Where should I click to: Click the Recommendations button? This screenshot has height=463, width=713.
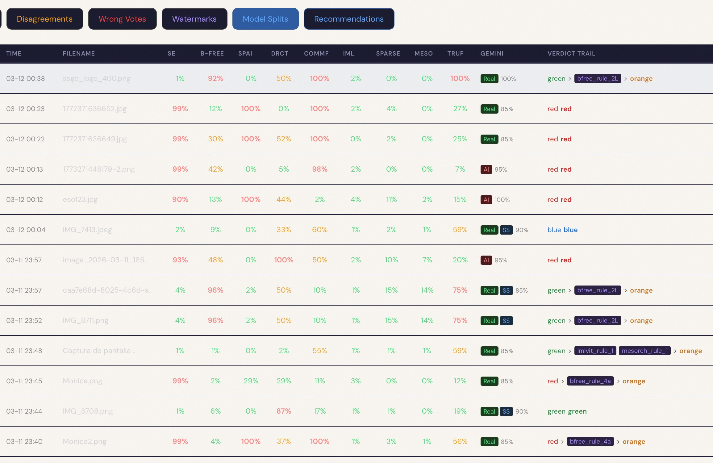[349, 19]
